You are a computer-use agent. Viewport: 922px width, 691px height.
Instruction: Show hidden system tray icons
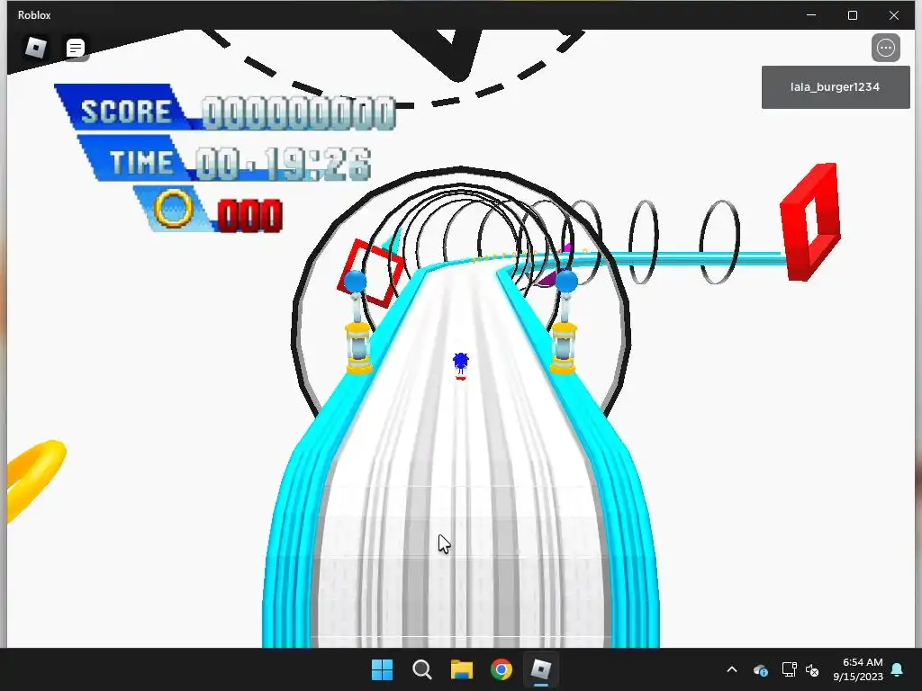coord(732,669)
